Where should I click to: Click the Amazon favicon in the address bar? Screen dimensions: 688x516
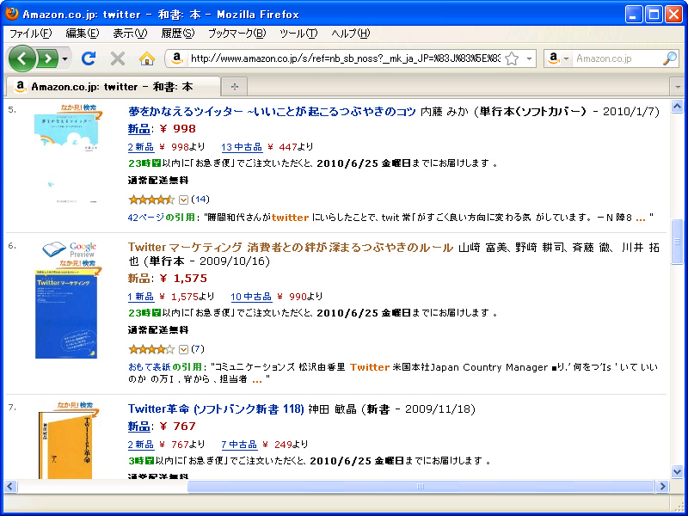178,60
